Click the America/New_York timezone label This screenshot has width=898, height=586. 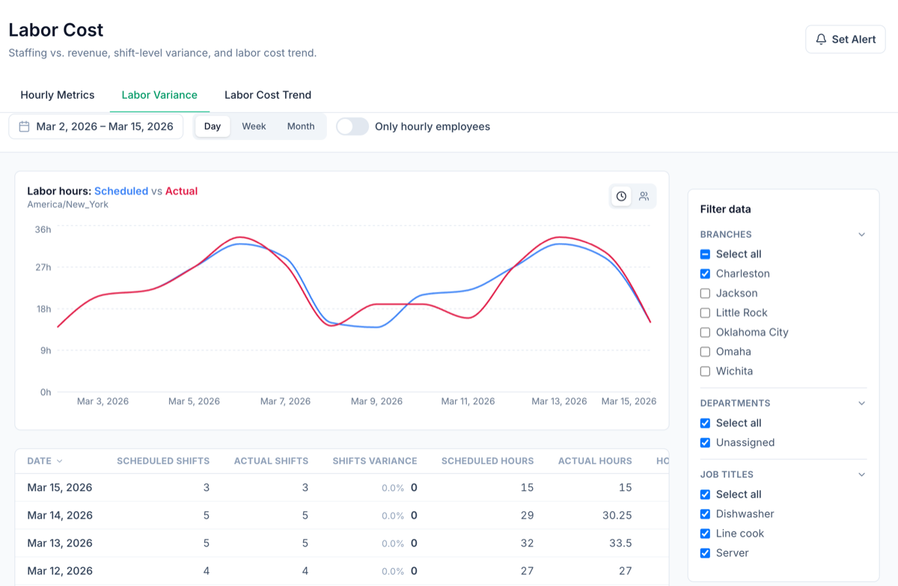click(68, 204)
